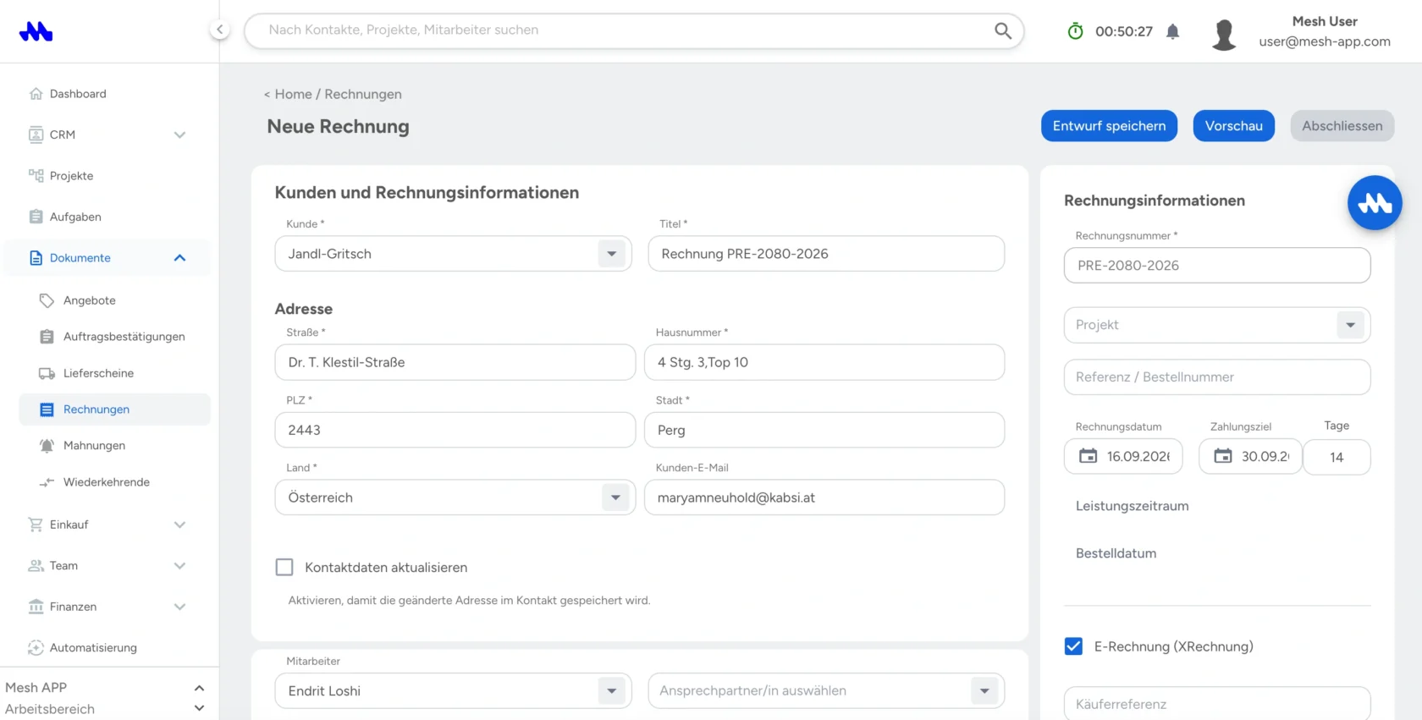Open Projekte in the sidebar

click(71, 176)
